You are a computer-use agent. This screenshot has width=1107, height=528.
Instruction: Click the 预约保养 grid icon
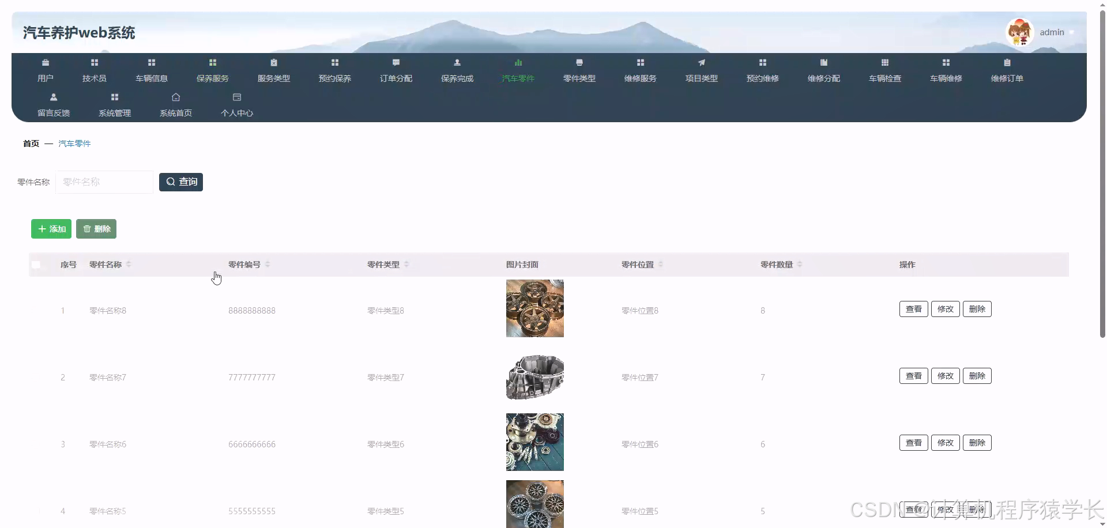pos(335,62)
